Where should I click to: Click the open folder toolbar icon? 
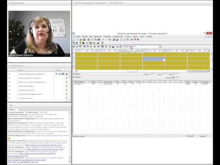pos(81,39)
